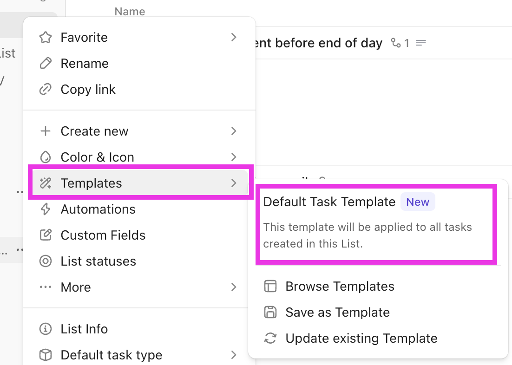Click the Automations lightning bolt icon
Screen dimensions: 512x365
click(x=46, y=209)
